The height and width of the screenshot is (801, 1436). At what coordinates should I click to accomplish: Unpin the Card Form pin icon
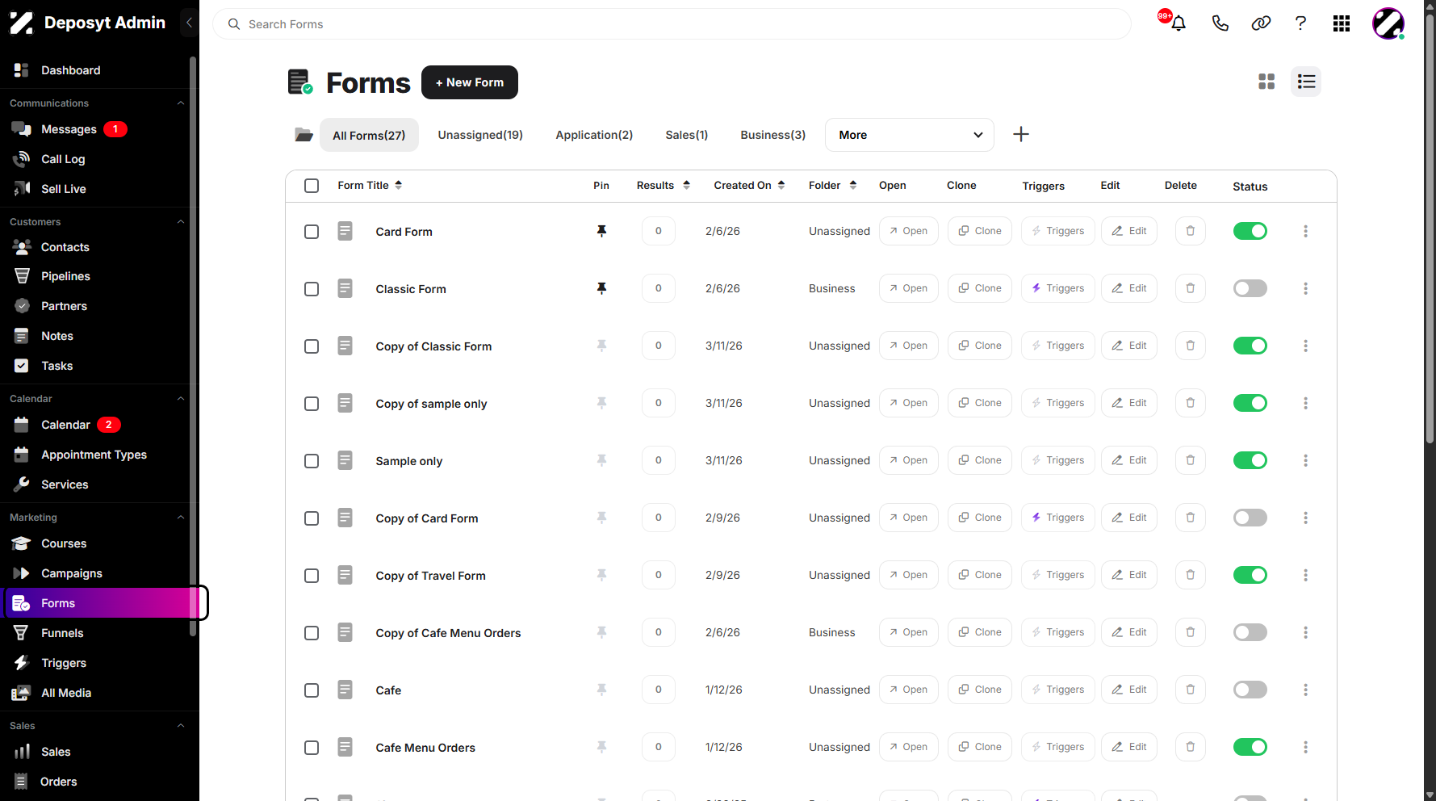[601, 231]
